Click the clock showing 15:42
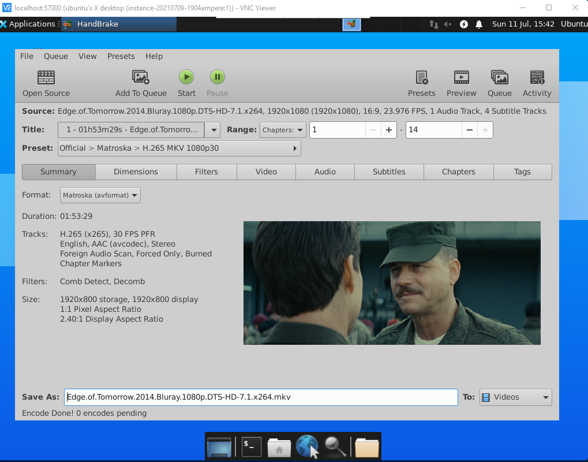 point(523,24)
